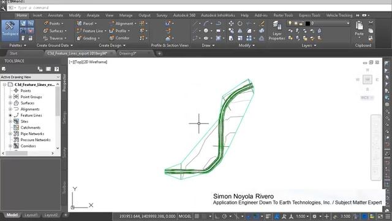Viewport: 392px width, 221px height.
Task: Click the current layer color swatch
Action: (x=307, y=23)
